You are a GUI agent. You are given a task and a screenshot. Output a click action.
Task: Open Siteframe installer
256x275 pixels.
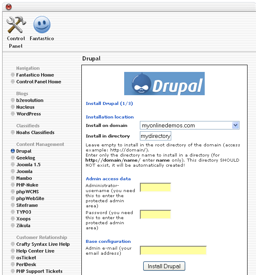click(x=27, y=205)
